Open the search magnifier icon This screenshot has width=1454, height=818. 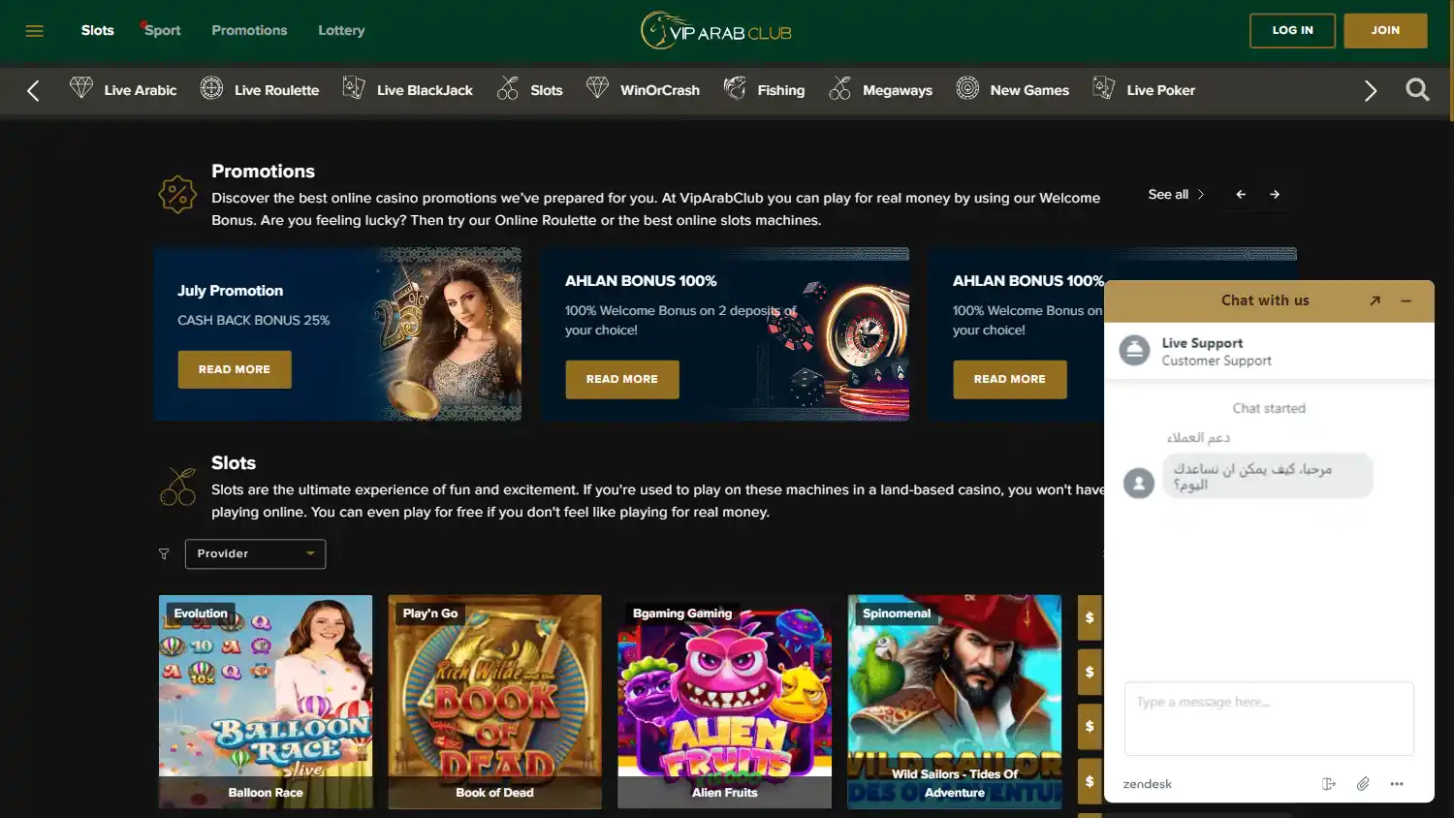pos(1417,90)
